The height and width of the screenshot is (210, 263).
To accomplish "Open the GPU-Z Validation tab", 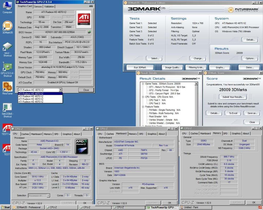I will pyautogui.click(x=49, y=6).
